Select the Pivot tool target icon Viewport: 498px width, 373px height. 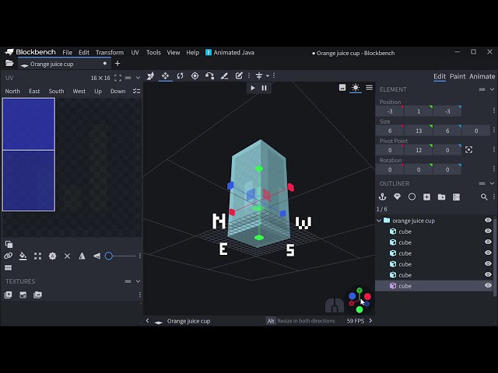click(x=195, y=76)
